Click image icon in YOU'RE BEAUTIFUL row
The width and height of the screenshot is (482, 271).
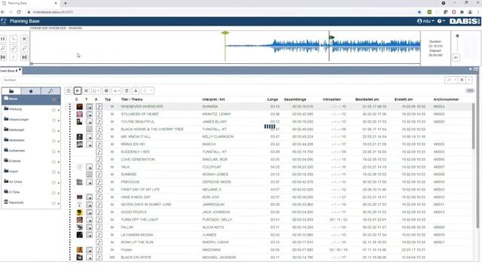coord(89,122)
